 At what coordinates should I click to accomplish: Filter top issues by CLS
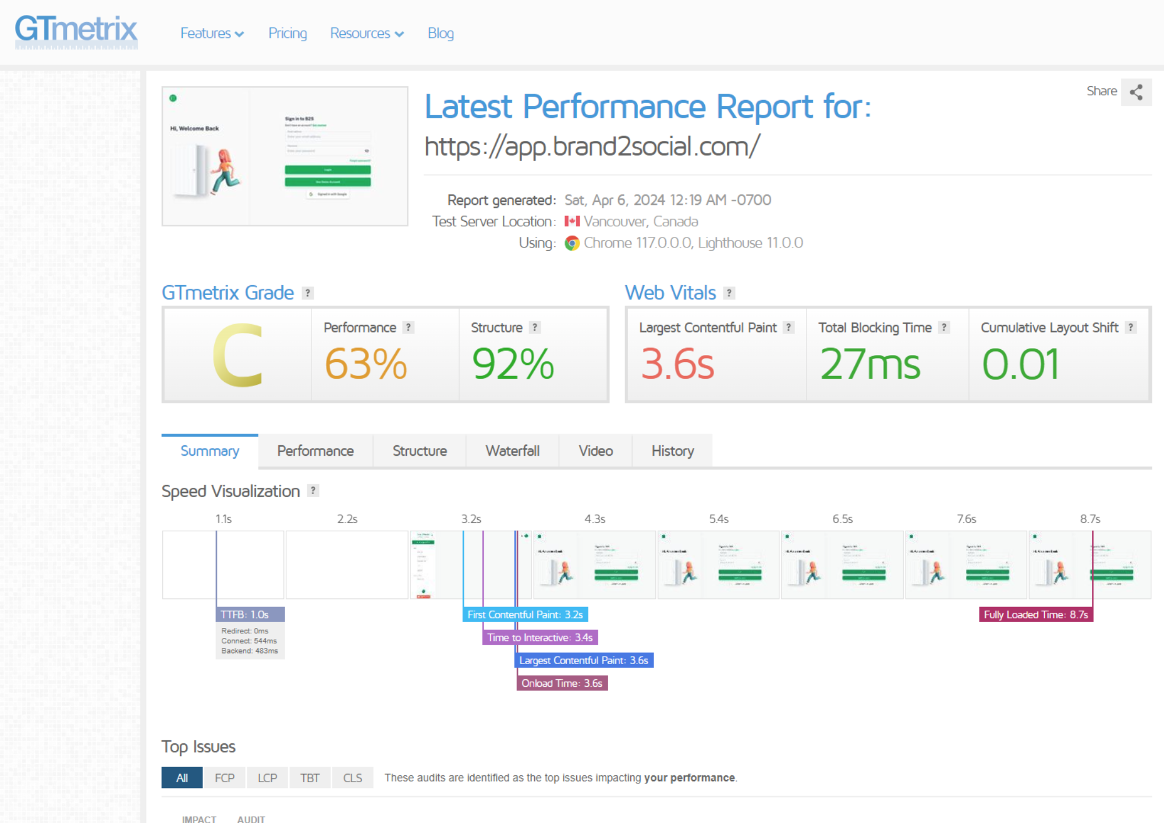click(x=353, y=778)
